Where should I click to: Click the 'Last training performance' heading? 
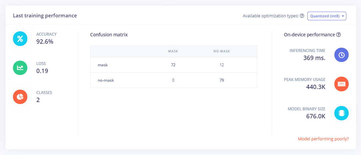45,16
